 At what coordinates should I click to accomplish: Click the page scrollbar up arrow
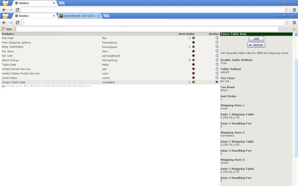click(296, 35)
